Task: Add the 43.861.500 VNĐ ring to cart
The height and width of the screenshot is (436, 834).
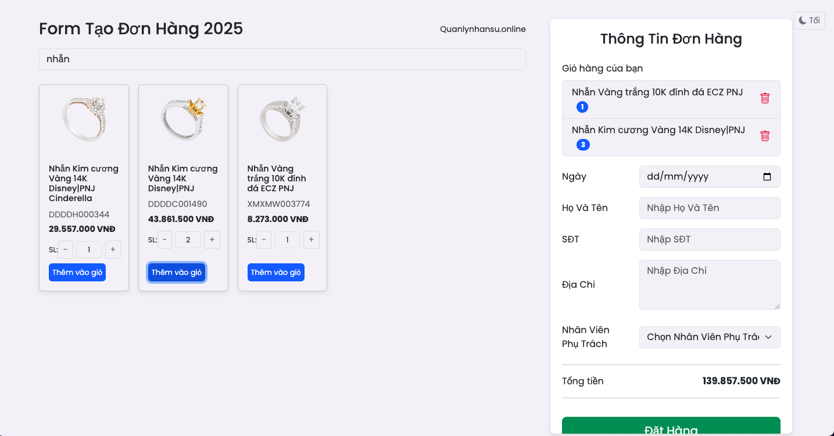Action: coord(177,273)
